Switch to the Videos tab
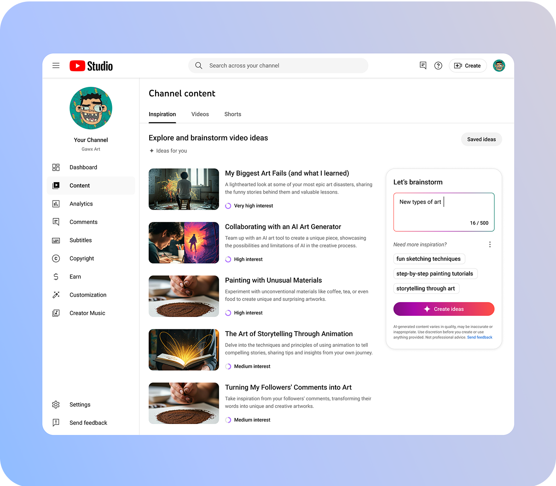Image resolution: width=556 pixels, height=486 pixels. click(200, 114)
